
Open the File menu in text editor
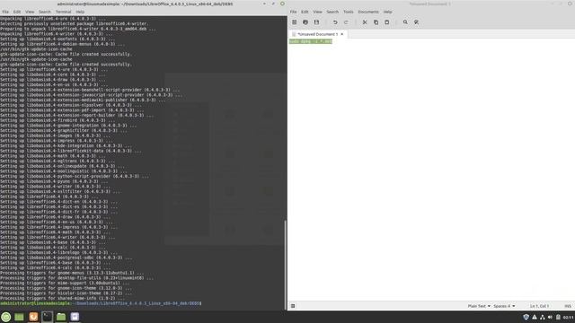point(294,12)
